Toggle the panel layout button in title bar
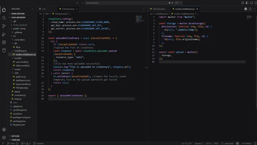This screenshot has height=145, width=257. coord(251,3)
